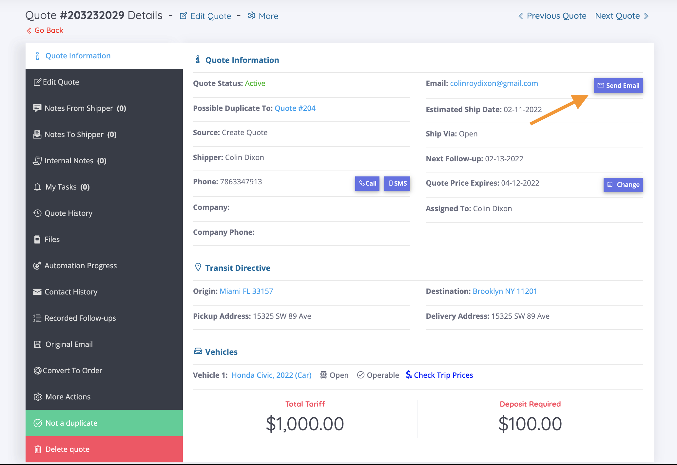Go to the Next Quote
This screenshot has height=465, width=677.
[622, 16]
